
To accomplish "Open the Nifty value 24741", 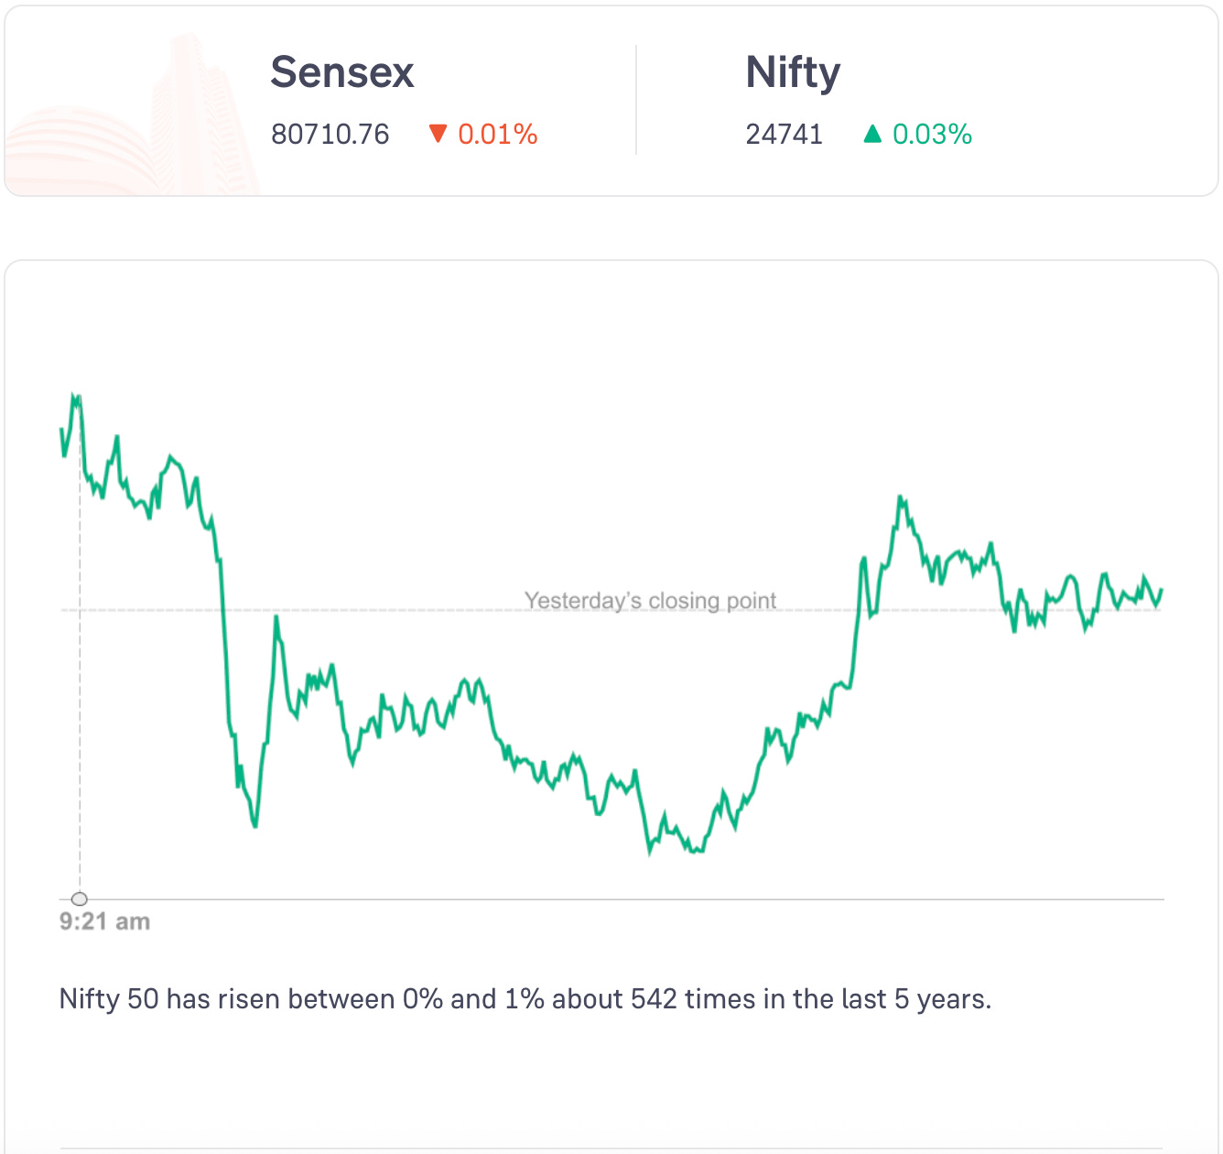I will pyautogui.click(x=784, y=135).
